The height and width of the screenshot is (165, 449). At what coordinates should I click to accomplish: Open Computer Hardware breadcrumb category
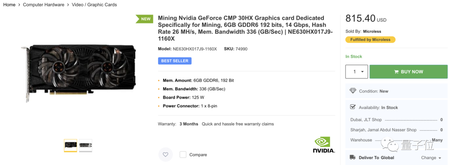pyautogui.click(x=44, y=5)
